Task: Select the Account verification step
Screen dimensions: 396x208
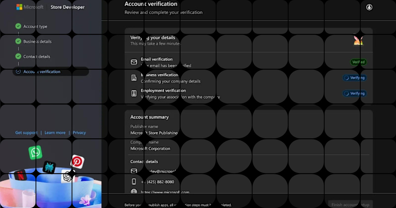Action: (50, 72)
